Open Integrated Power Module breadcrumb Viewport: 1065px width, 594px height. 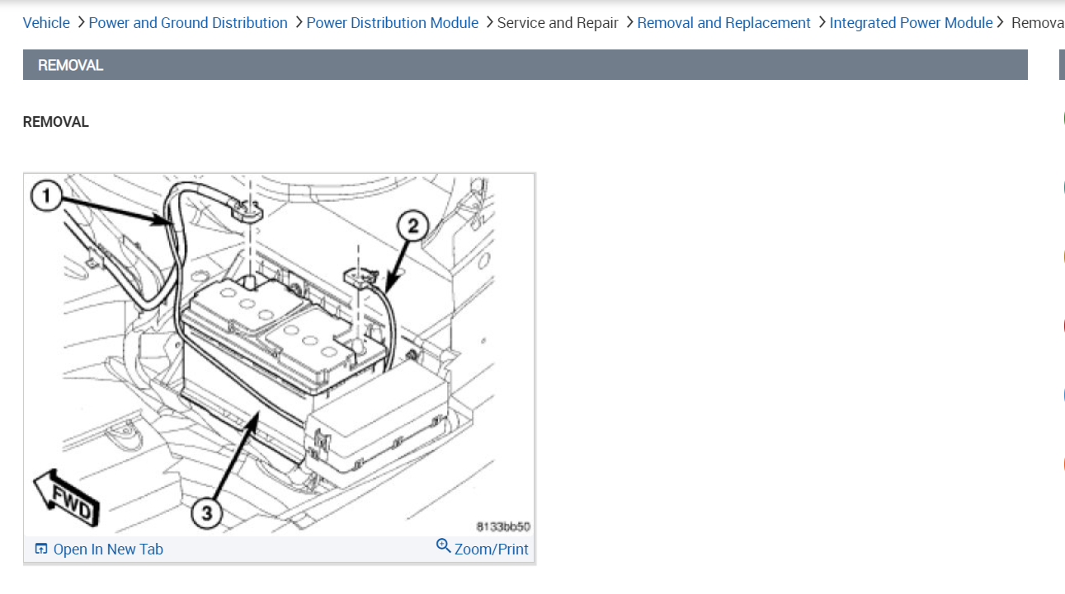click(911, 23)
